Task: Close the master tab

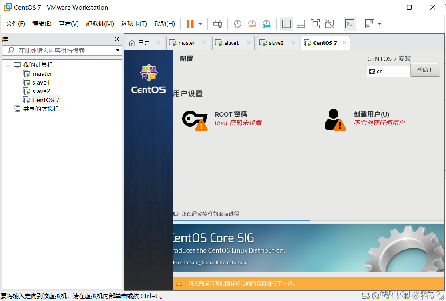Action: click(204, 43)
